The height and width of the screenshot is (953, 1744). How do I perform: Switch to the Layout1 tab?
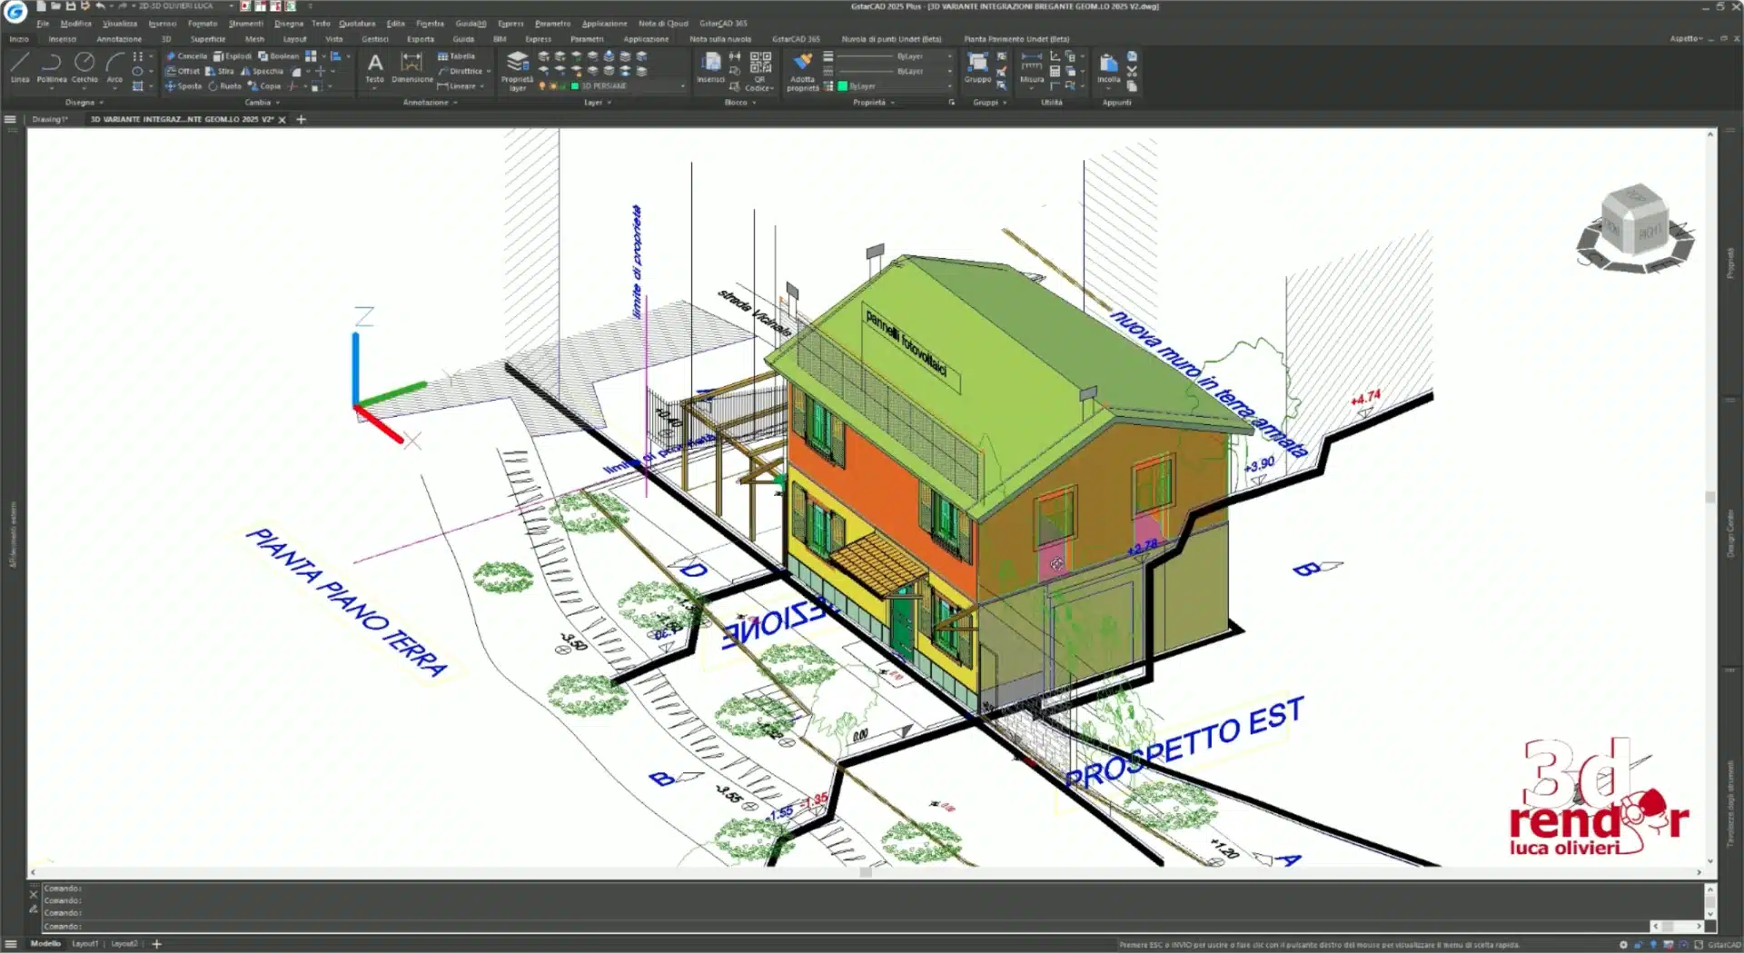click(x=85, y=944)
